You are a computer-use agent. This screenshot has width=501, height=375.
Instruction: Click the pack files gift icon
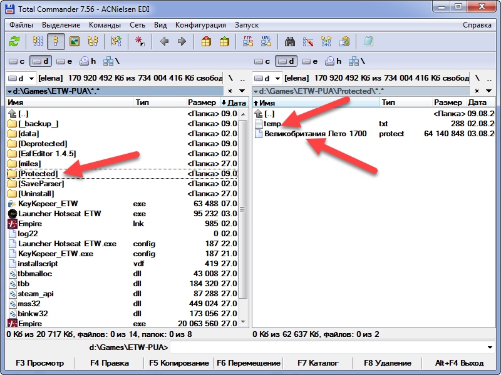[206, 41]
